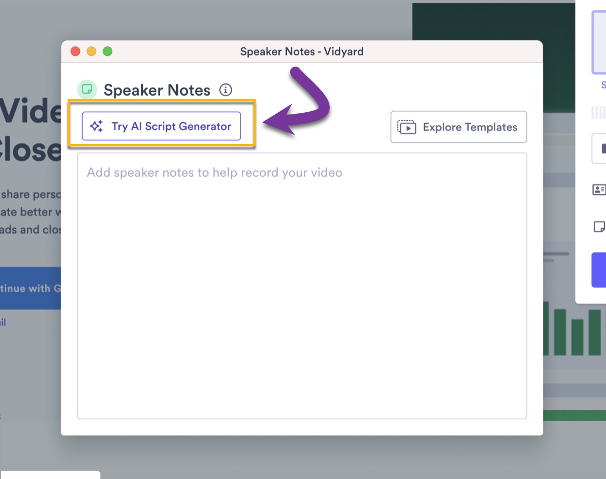The height and width of the screenshot is (479, 606).
Task: Click the email sign-up link under the Google button
Action: coord(3,323)
